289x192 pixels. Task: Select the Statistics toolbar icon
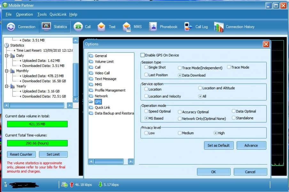tap(54, 27)
